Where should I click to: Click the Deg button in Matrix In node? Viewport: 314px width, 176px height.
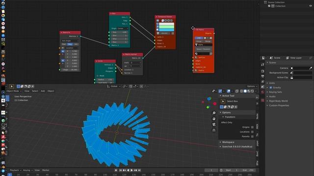tap(70, 44)
